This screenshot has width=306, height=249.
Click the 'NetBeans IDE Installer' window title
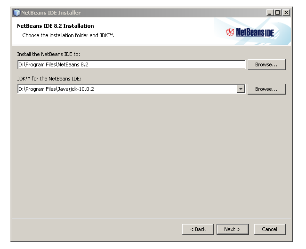pos(51,13)
